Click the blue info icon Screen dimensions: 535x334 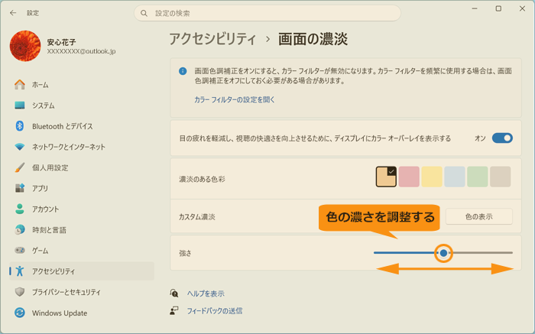coord(183,71)
